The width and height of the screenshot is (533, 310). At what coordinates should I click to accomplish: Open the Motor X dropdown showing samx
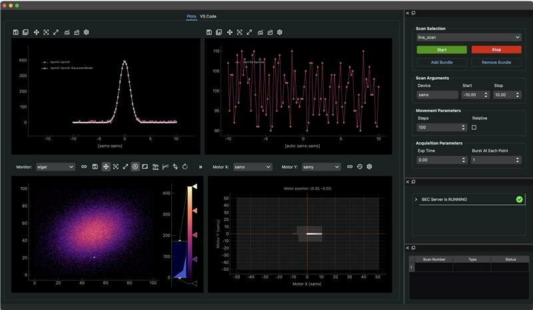pos(253,167)
